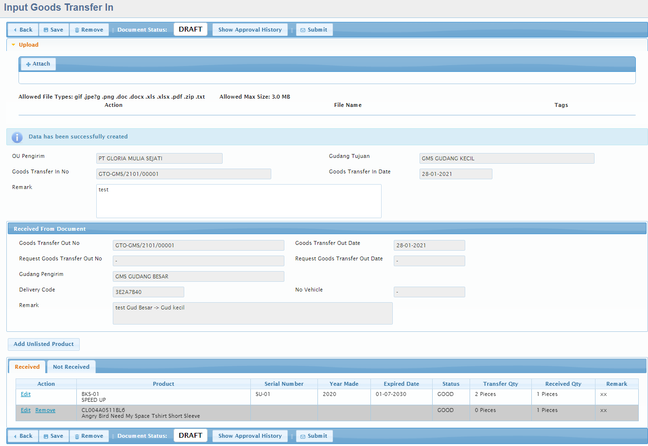Click the top Save button

[x=53, y=30]
